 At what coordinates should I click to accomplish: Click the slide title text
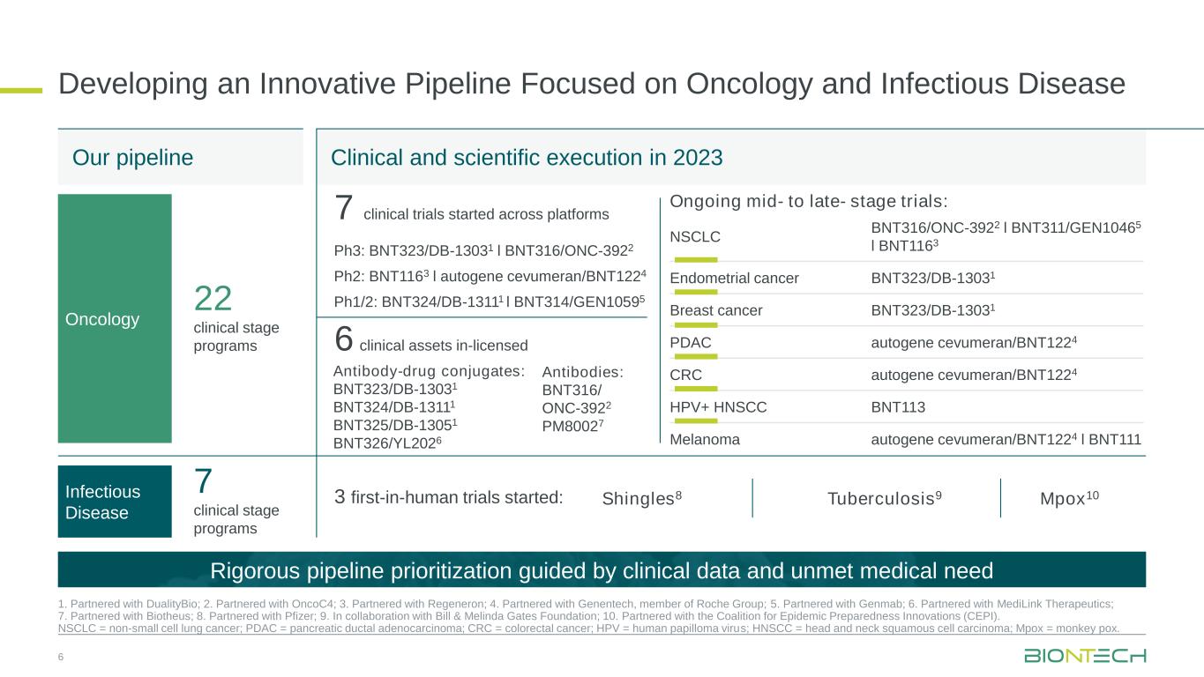click(x=591, y=84)
